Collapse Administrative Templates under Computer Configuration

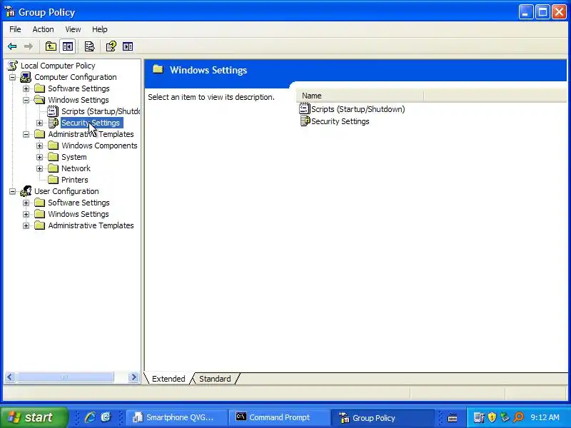click(26, 134)
